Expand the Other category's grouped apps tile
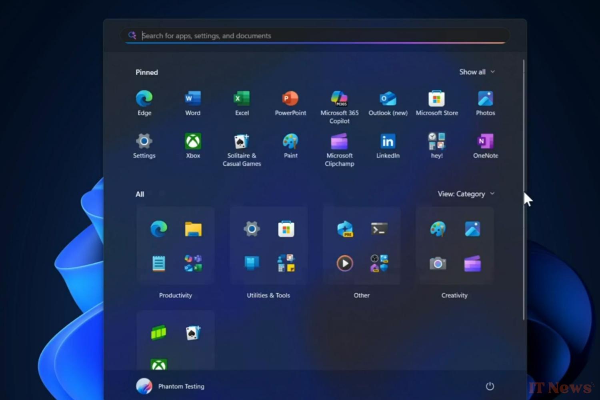The height and width of the screenshot is (400, 600). point(379,264)
